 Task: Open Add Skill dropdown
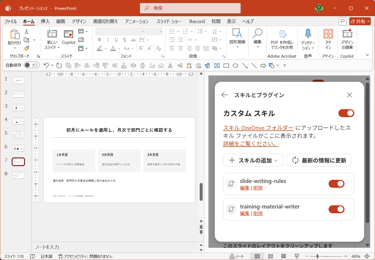253,160
